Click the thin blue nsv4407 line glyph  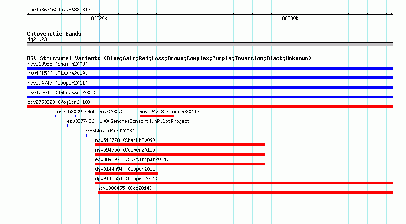239,135
